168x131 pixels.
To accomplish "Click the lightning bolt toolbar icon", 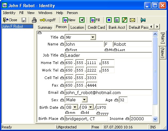I will coord(125,20).
